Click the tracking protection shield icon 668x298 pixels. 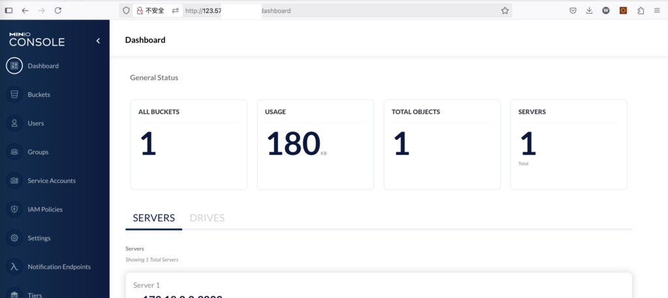pyautogui.click(x=126, y=10)
